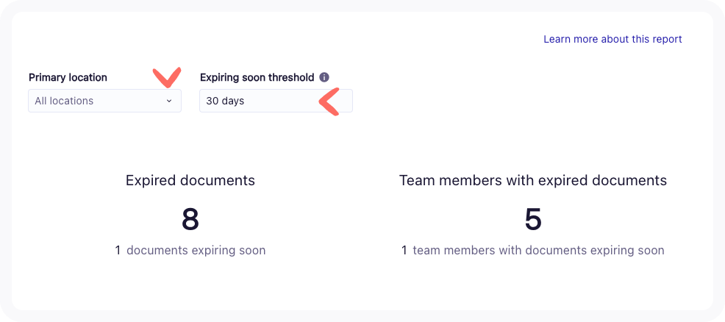Viewport: 725px width, 322px height.
Task: Click the word "report" in the top link
Action: 667,39
